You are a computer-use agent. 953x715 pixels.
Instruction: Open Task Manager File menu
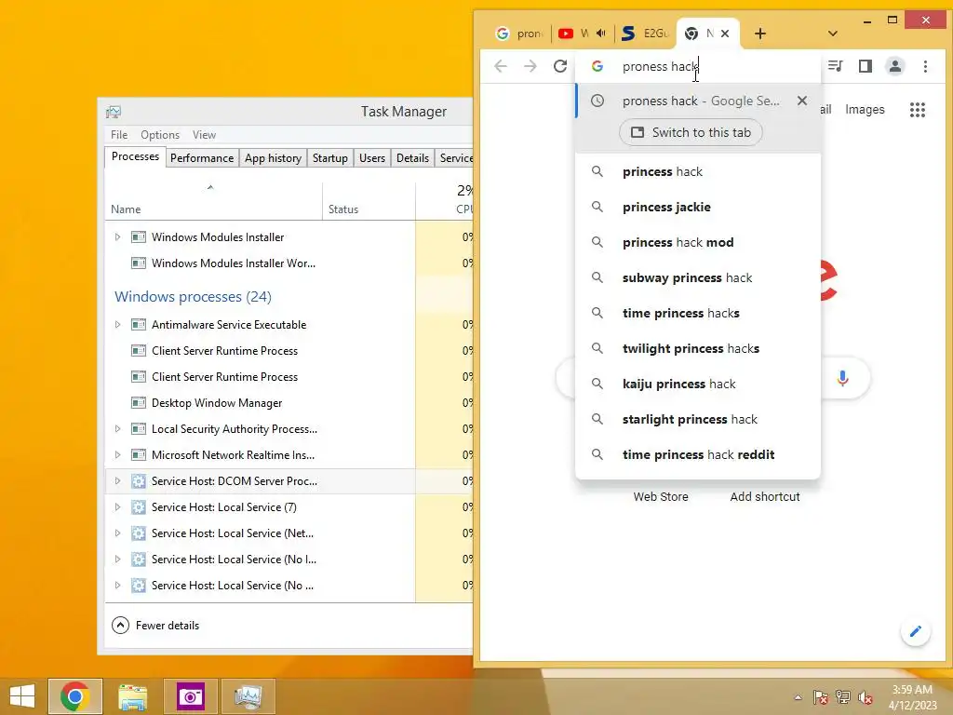[x=119, y=134]
